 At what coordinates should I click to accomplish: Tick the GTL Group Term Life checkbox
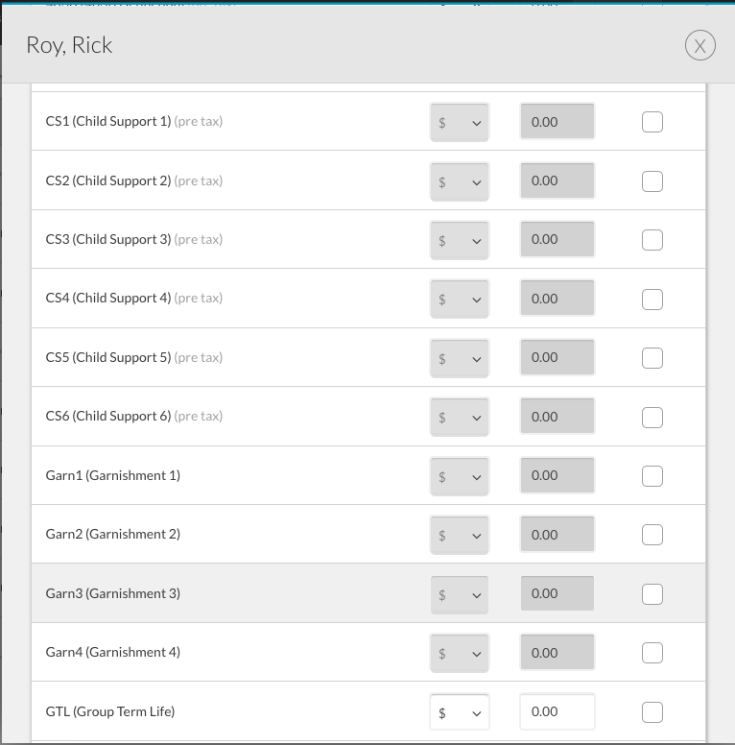pyautogui.click(x=652, y=712)
